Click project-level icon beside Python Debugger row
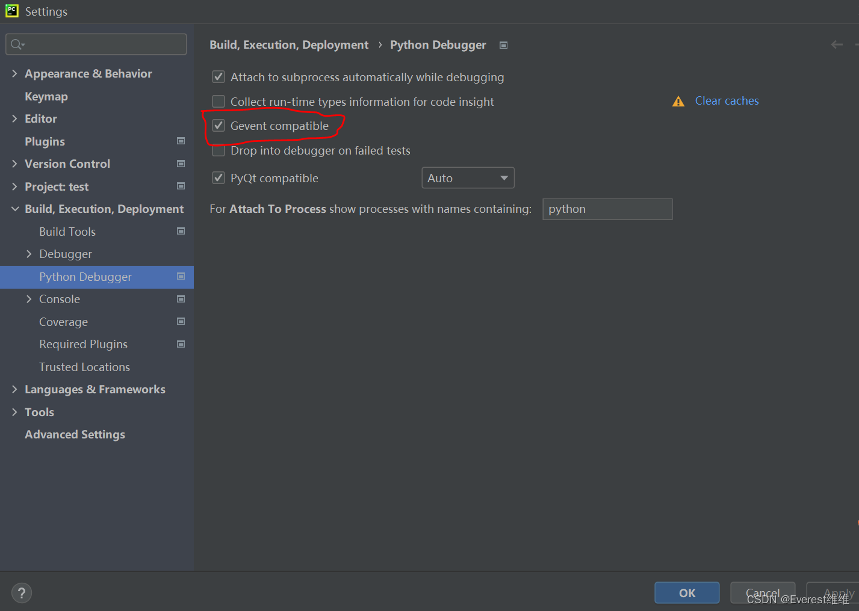859x611 pixels. pos(181,276)
